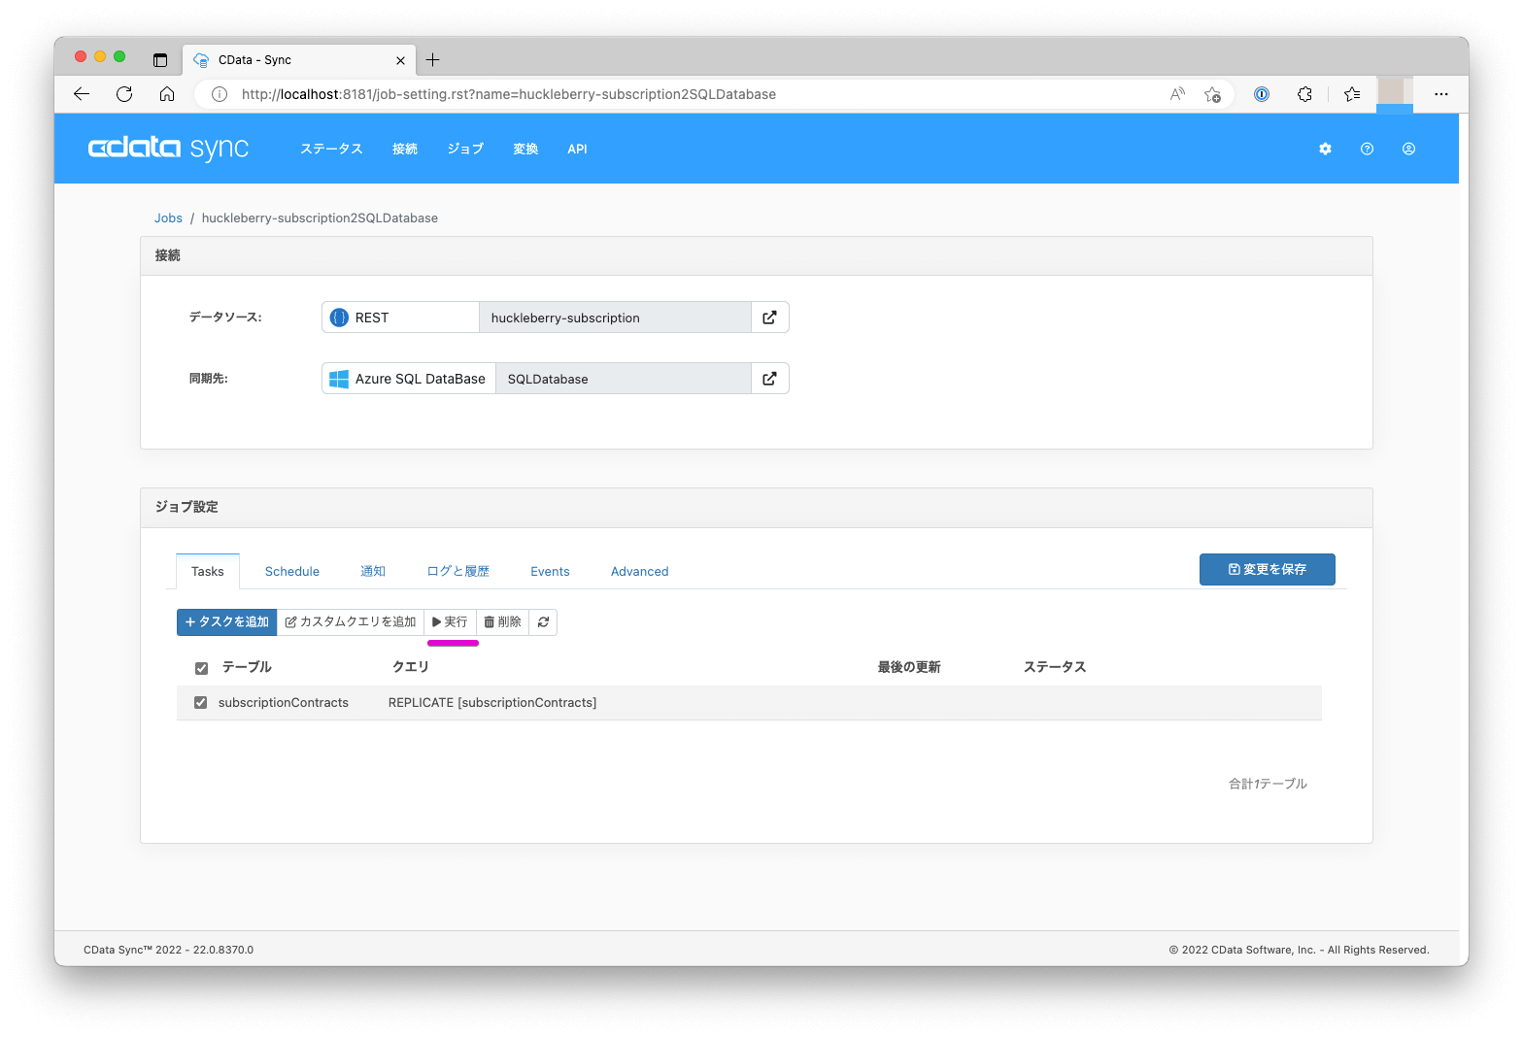Switch to the Events tab
Image resolution: width=1523 pixels, height=1038 pixels.
550,572
